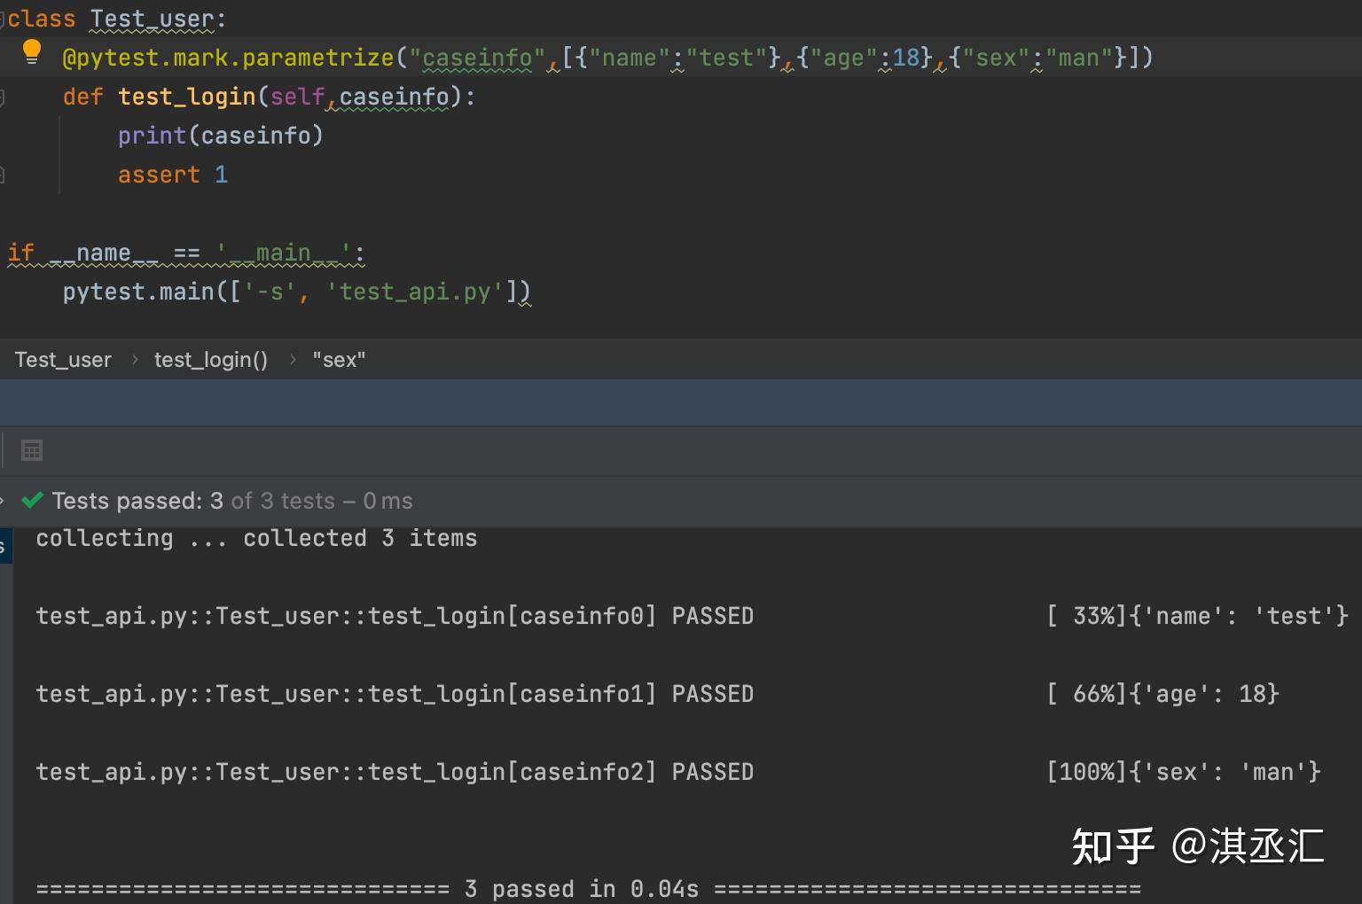Click the "caseinfo" string argument in the decorator
The image size is (1362, 904).
(477, 58)
